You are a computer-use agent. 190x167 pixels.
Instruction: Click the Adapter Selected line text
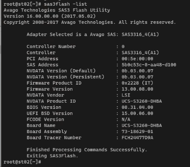93,34
